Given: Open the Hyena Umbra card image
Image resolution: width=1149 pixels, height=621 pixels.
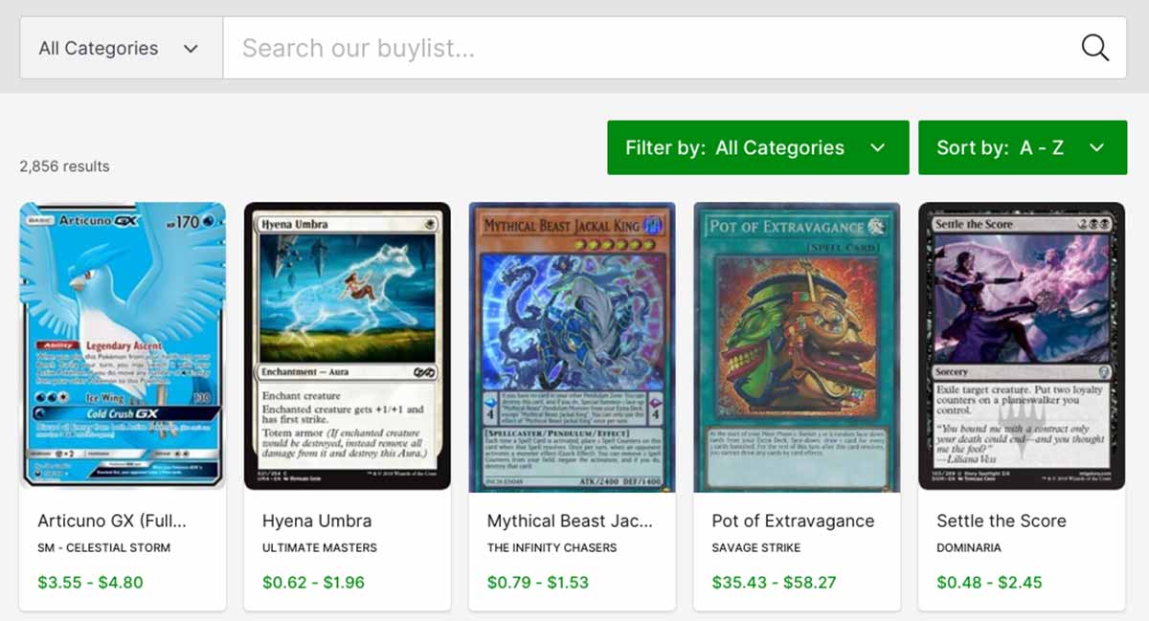Looking at the screenshot, I should coord(347,346).
